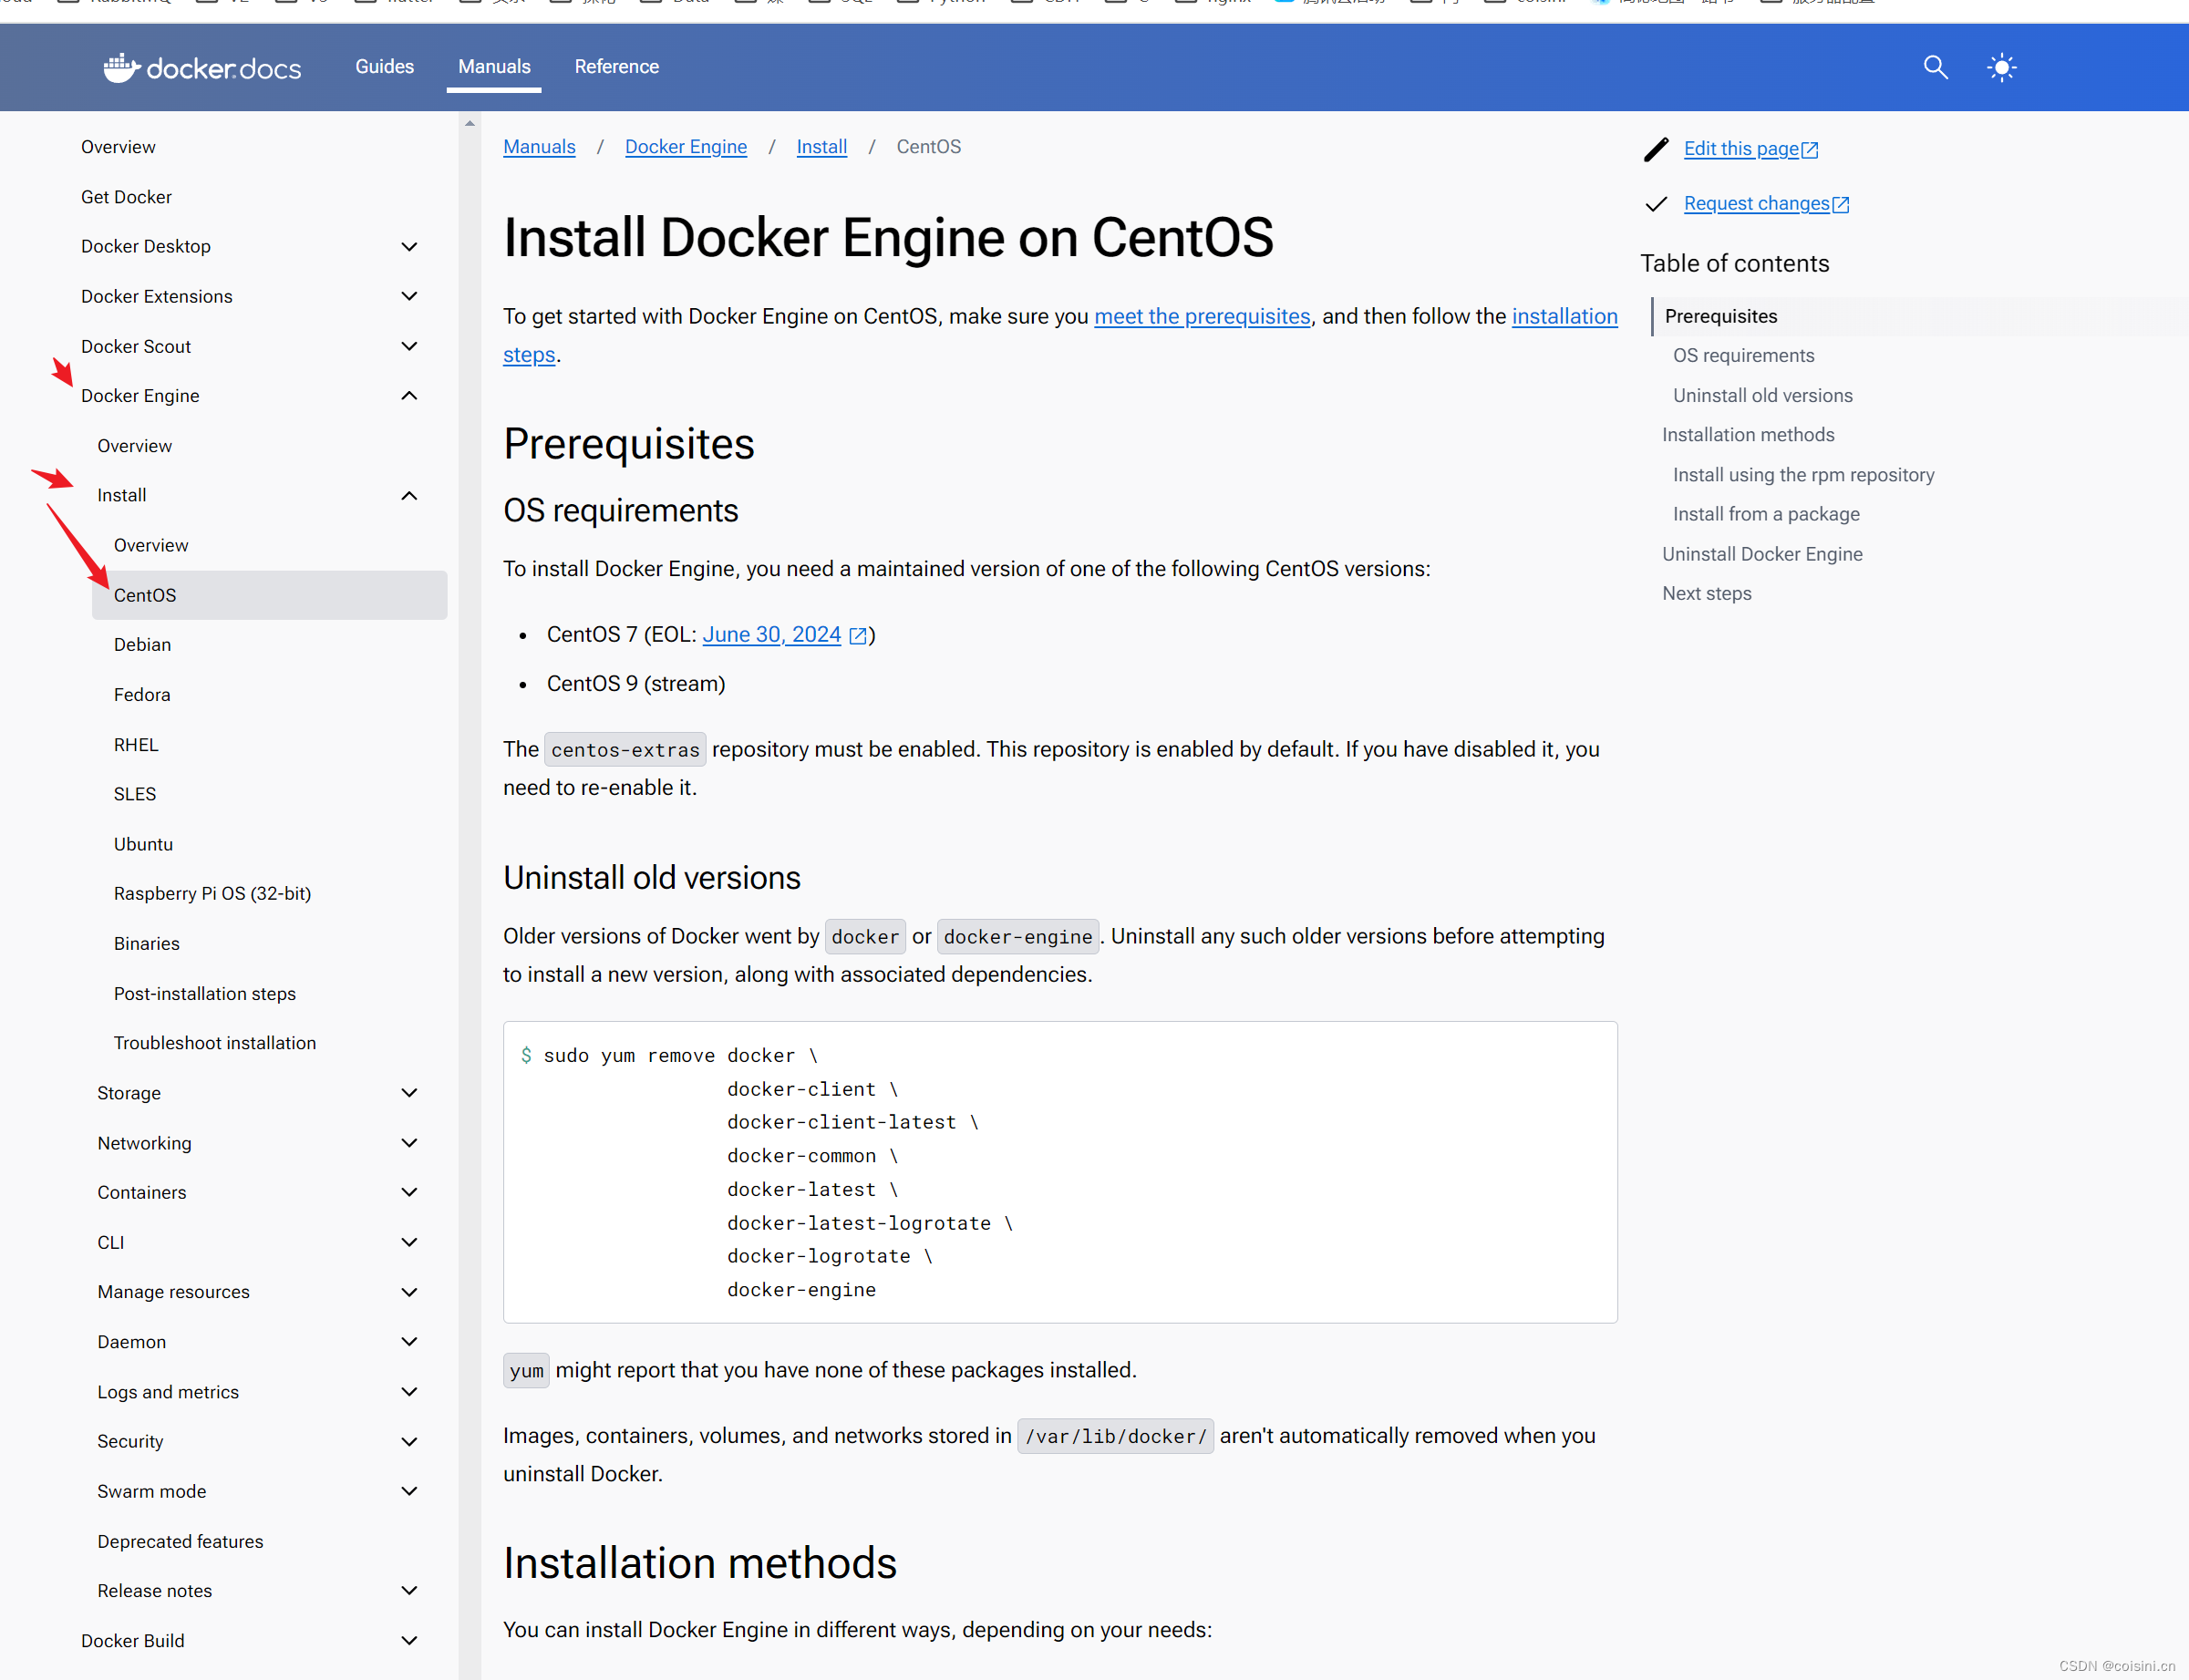Click sidebar scrollbar up arrow
This screenshot has width=2189, height=1680.
tap(470, 123)
